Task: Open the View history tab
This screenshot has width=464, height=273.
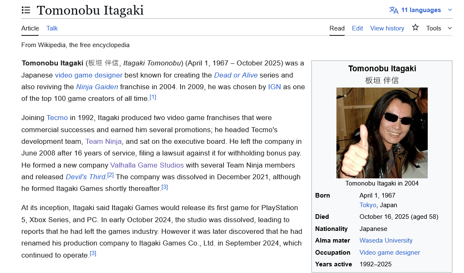Action: [387, 28]
